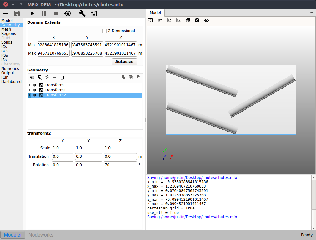
Task: Open the Mesh pane
Action: pyautogui.click(x=6, y=29)
